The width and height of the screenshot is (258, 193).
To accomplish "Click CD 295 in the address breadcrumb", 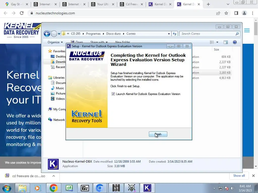I will [x=76, y=34].
